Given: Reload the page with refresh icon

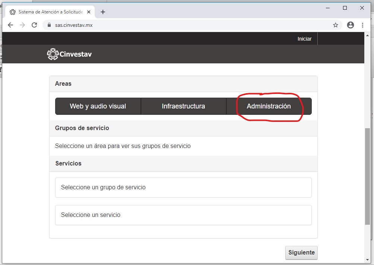Looking at the screenshot, I should point(34,25).
